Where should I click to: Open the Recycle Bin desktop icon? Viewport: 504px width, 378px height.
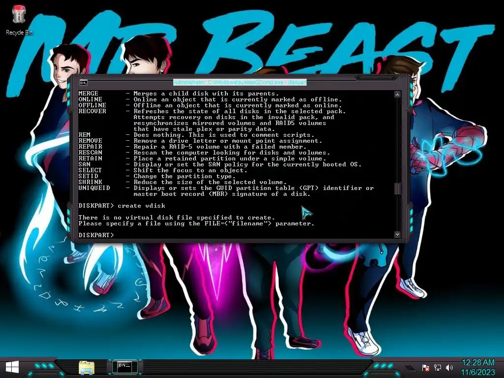[19, 20]
